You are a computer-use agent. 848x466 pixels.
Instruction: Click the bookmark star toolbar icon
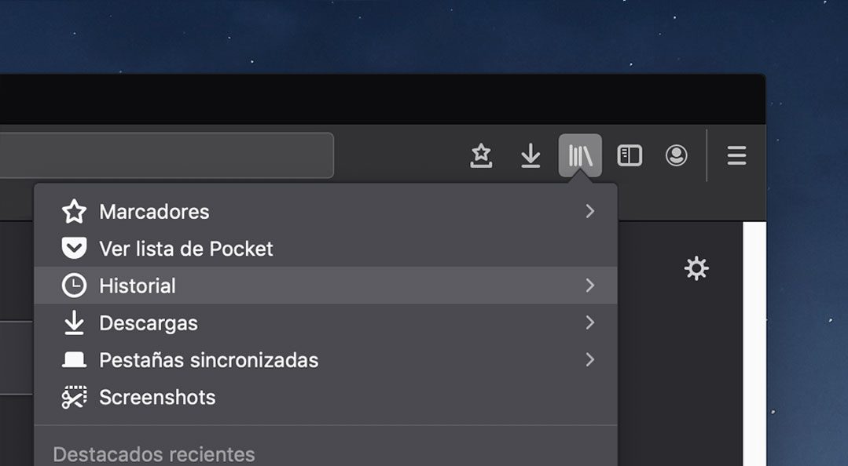(482, 155)
